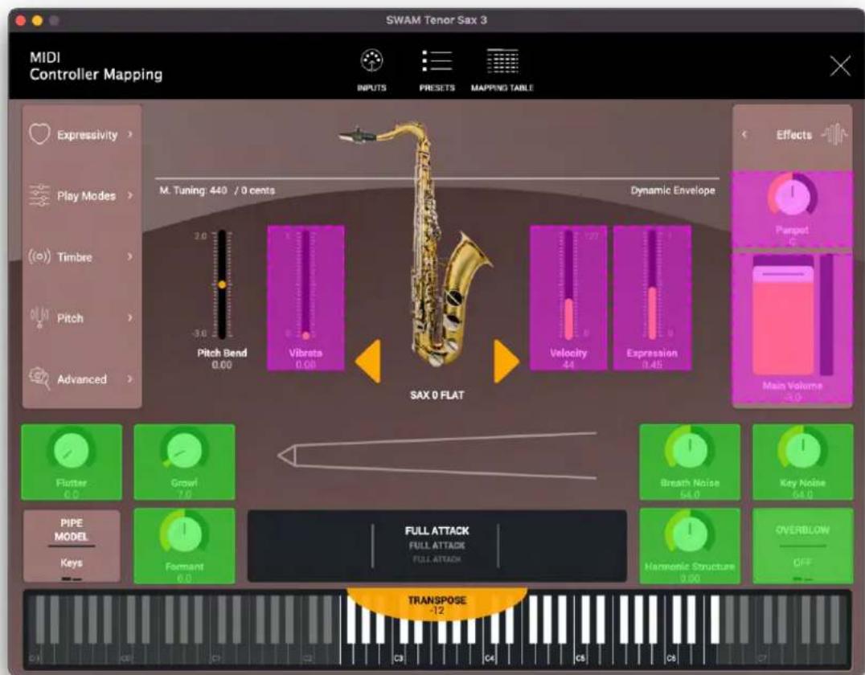Click the Dynamic Envelope label
Viewport: 865px width, 675px height.
(673, 190)
